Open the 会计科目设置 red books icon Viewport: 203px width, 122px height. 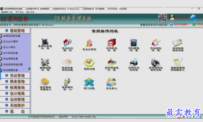coord(111,45)
